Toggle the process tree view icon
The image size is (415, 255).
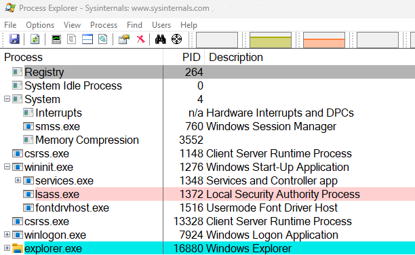pos(72,39)
